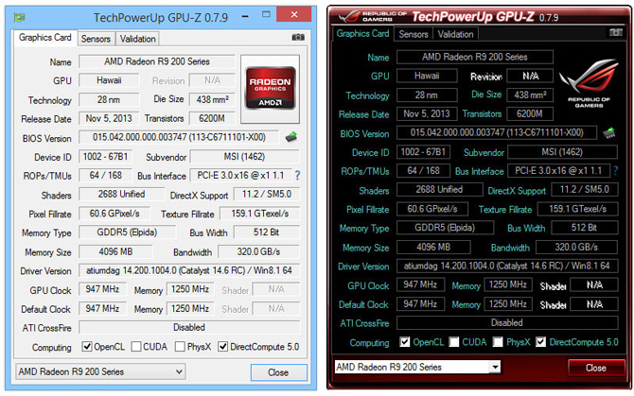Screen dimensions: 634x396
Task: Switch to Sensors tab in the ROG window
Action: (414, 34)
